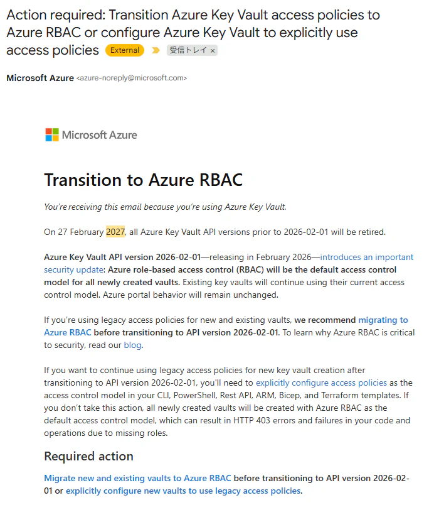The width and height of the screenshot is (434, 505).
Task: Remove the 受信トレイ label with its x
Action: click(x=213, y=51)
